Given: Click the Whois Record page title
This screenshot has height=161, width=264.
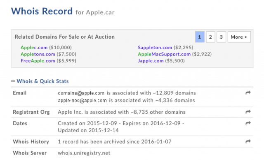Looking at the screenshot, I should [x=42, y=11].
